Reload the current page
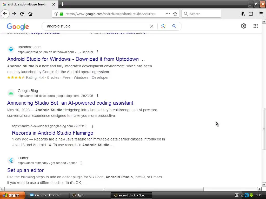Viewport: 266px width, 199px height. tap(22, 14)
